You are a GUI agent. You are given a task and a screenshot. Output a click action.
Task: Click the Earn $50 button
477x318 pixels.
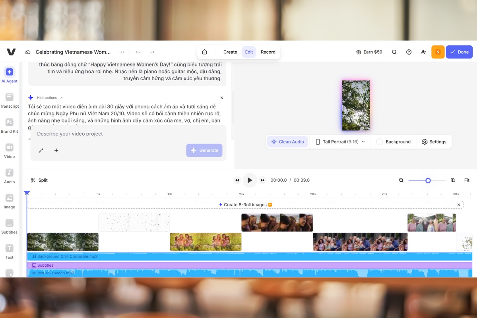click(370, 52)
